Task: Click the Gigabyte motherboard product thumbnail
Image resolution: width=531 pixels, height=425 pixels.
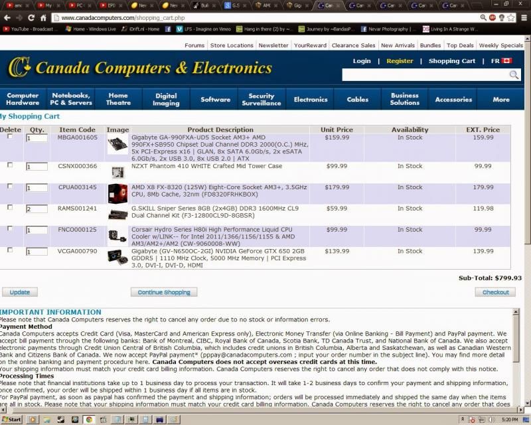Action: coord(117,144)
